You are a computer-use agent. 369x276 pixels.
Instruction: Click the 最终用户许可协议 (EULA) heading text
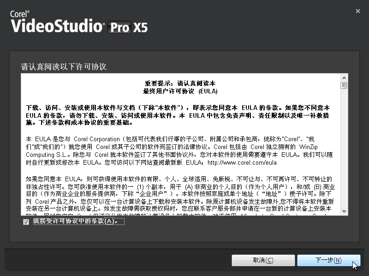click(180, 91)
